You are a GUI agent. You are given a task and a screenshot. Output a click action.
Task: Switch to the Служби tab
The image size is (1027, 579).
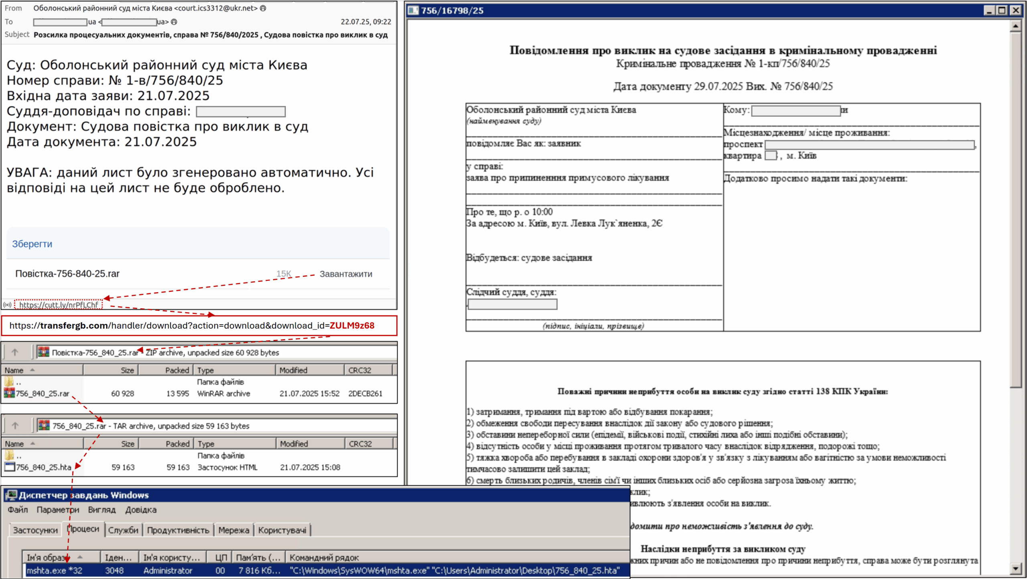pyautogui.click(x=124, y=529)
